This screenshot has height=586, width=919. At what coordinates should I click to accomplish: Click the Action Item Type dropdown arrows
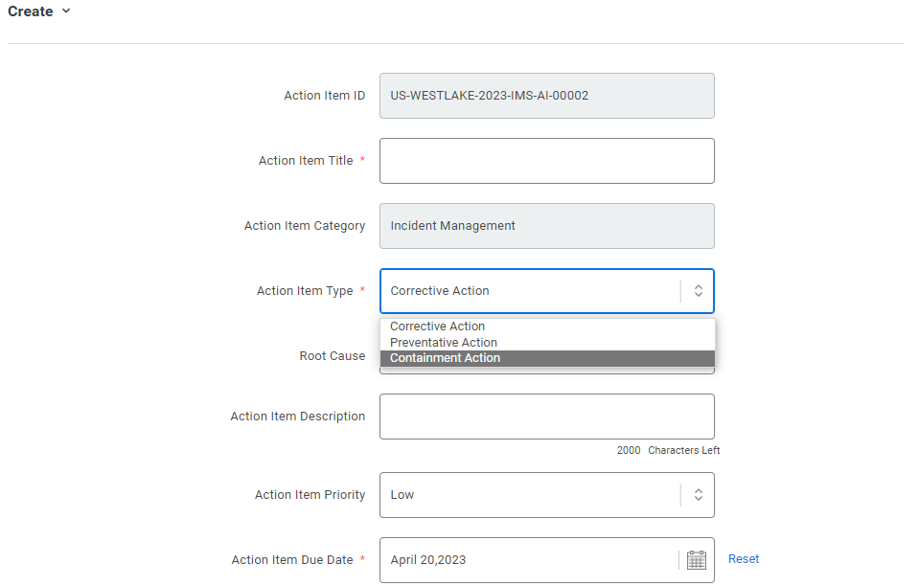coord(698,291)
